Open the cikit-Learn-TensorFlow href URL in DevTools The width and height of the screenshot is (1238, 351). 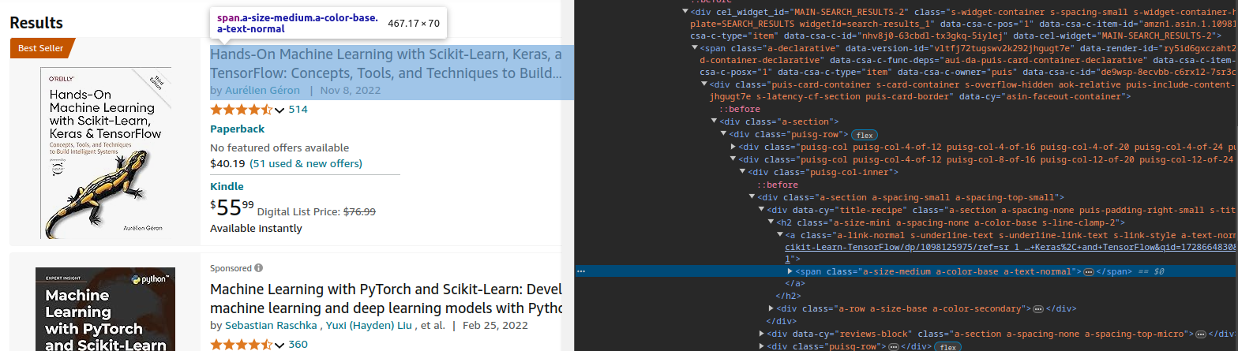pos(1011,247)
